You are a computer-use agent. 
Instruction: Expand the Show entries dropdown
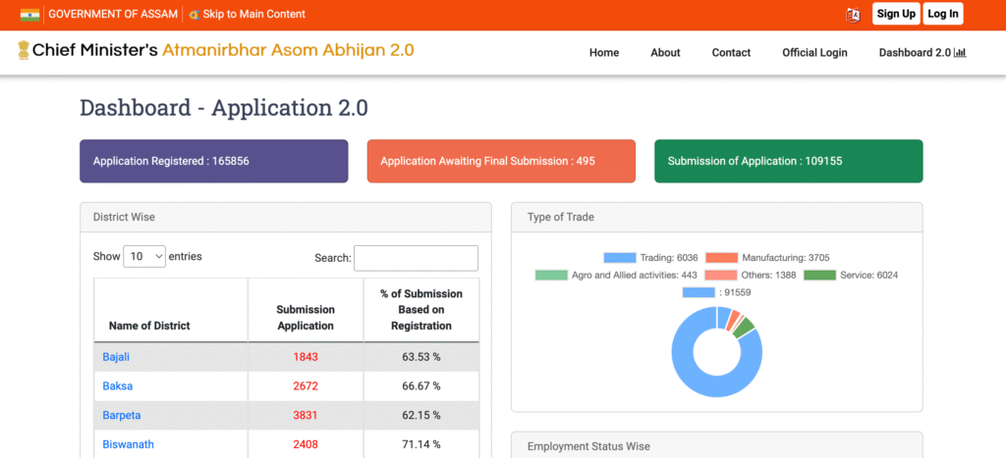pyautogui.click(x=144, y=257)
